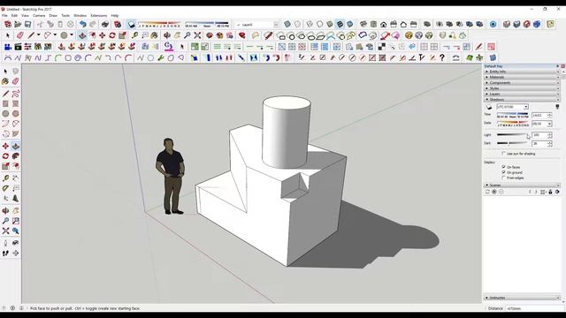Click the Dark value input field
The height and width of the screenshot is (318, 566).
(x=539, y=143)
